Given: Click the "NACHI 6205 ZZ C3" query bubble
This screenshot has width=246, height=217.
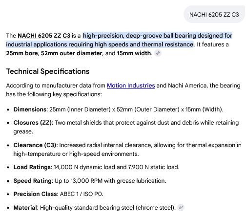Looking at the screenshot, I should tap(214, 15).
